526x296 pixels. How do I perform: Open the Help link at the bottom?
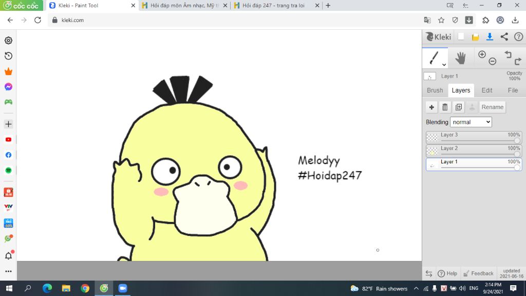coord(447,273)
